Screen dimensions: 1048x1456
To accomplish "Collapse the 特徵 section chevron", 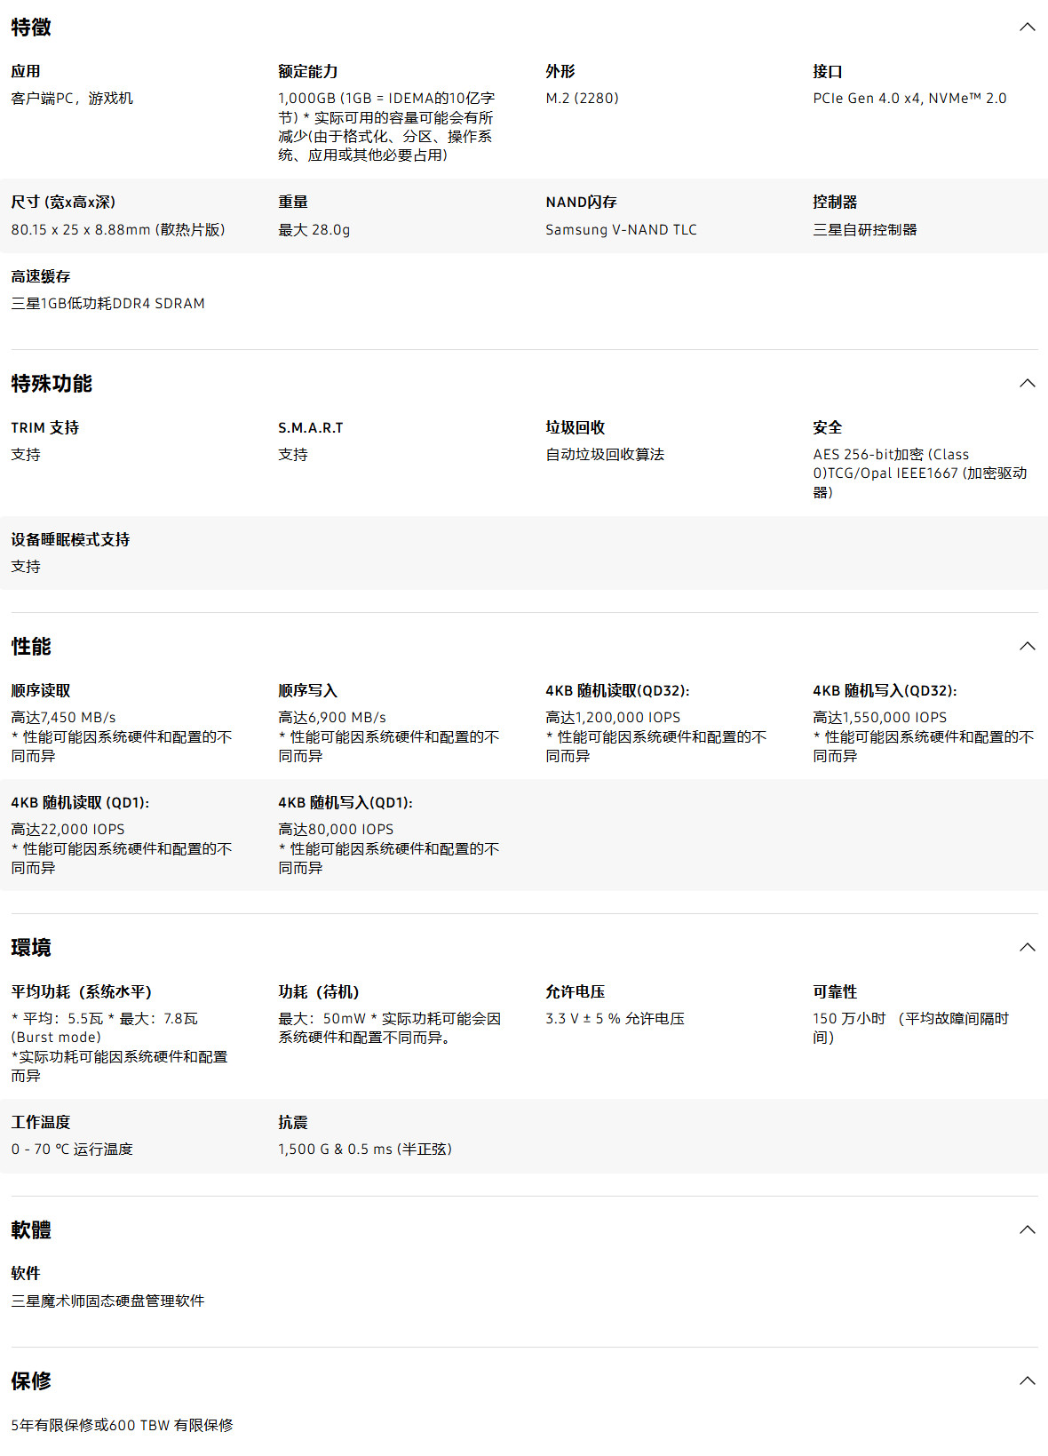I will 1027,28.
